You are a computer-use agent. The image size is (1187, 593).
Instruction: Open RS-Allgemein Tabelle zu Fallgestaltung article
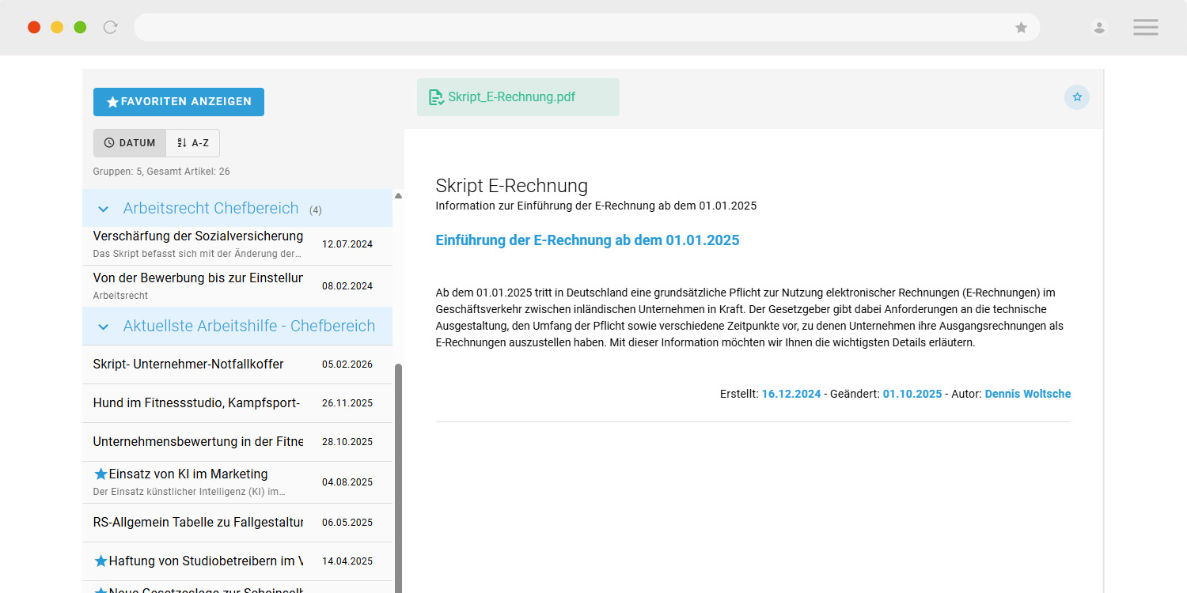pos(237,523)
